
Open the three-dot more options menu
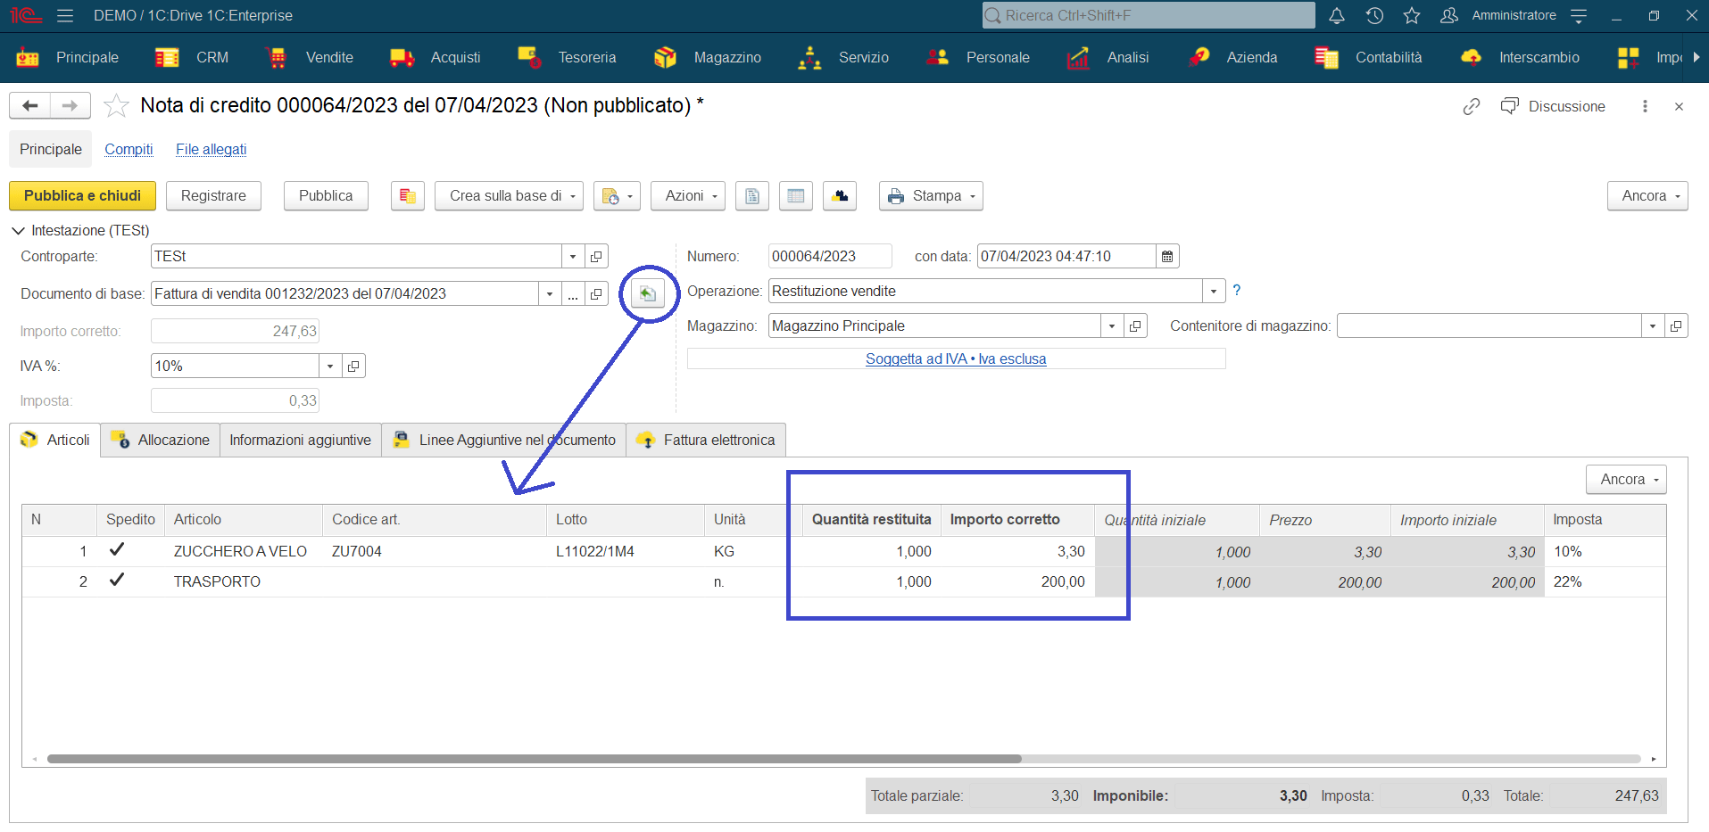(x=1645, y=106)
